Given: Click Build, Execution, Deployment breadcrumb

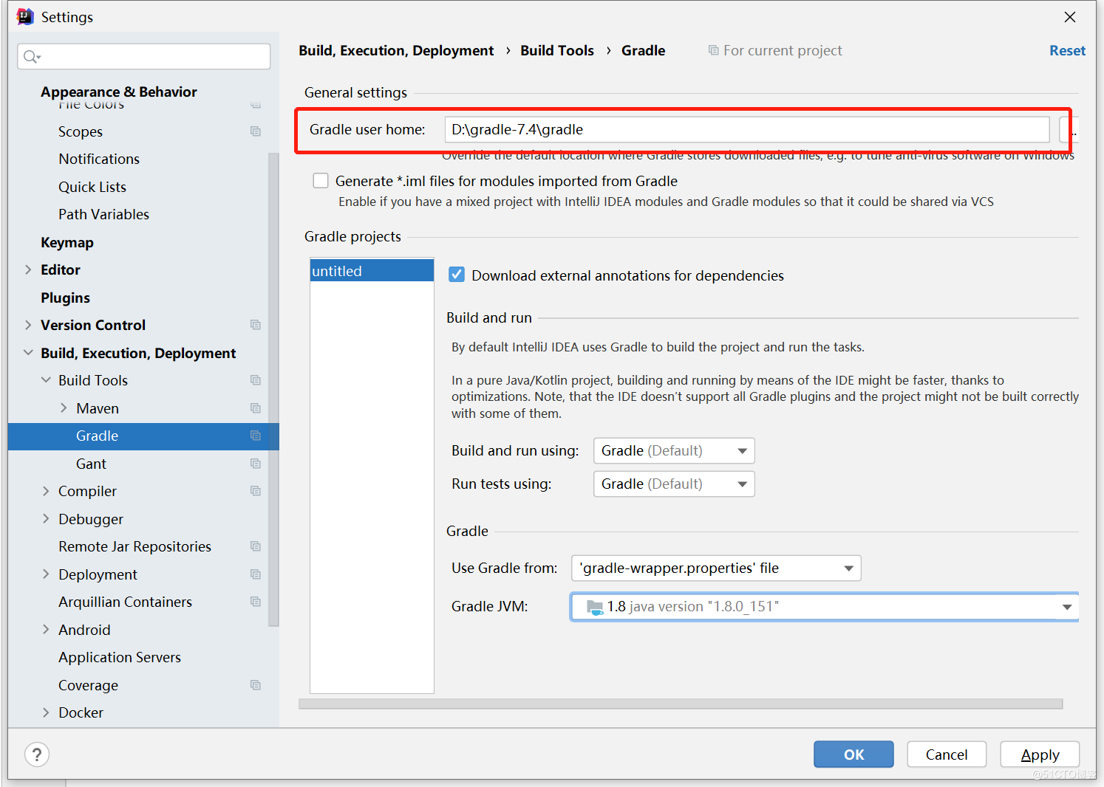Looking at the screenshot, I should coord(396,50).
